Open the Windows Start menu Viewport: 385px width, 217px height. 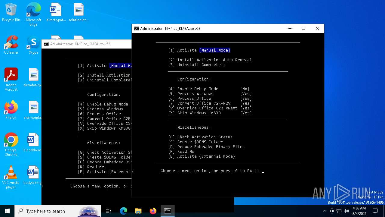pyautogui.click(x=7, y=211)
